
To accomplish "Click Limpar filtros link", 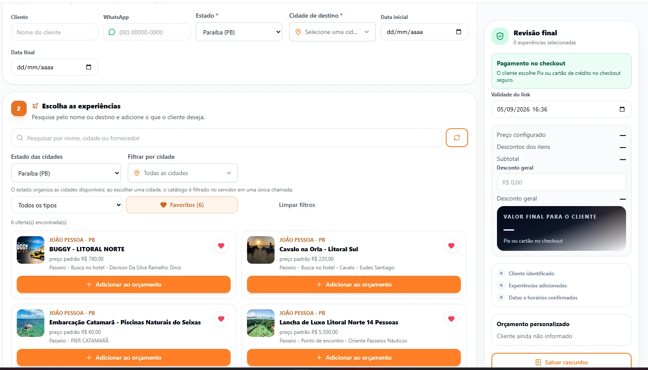I will [297, 205].
